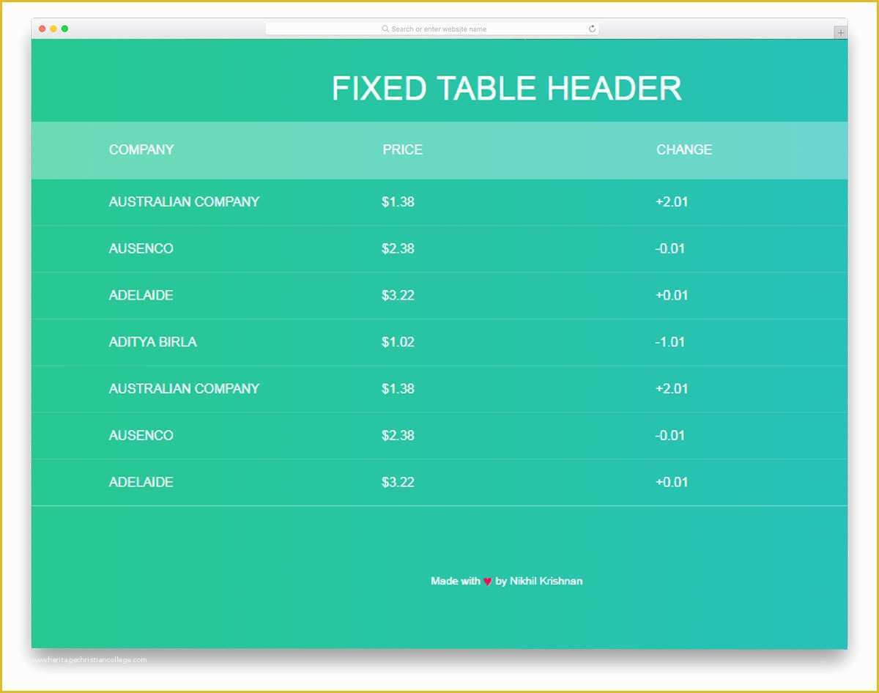This screenshot has height=693, width=879.
Task: Click the +0.01 change just above the -1.01 value
Action: [672, 295]
